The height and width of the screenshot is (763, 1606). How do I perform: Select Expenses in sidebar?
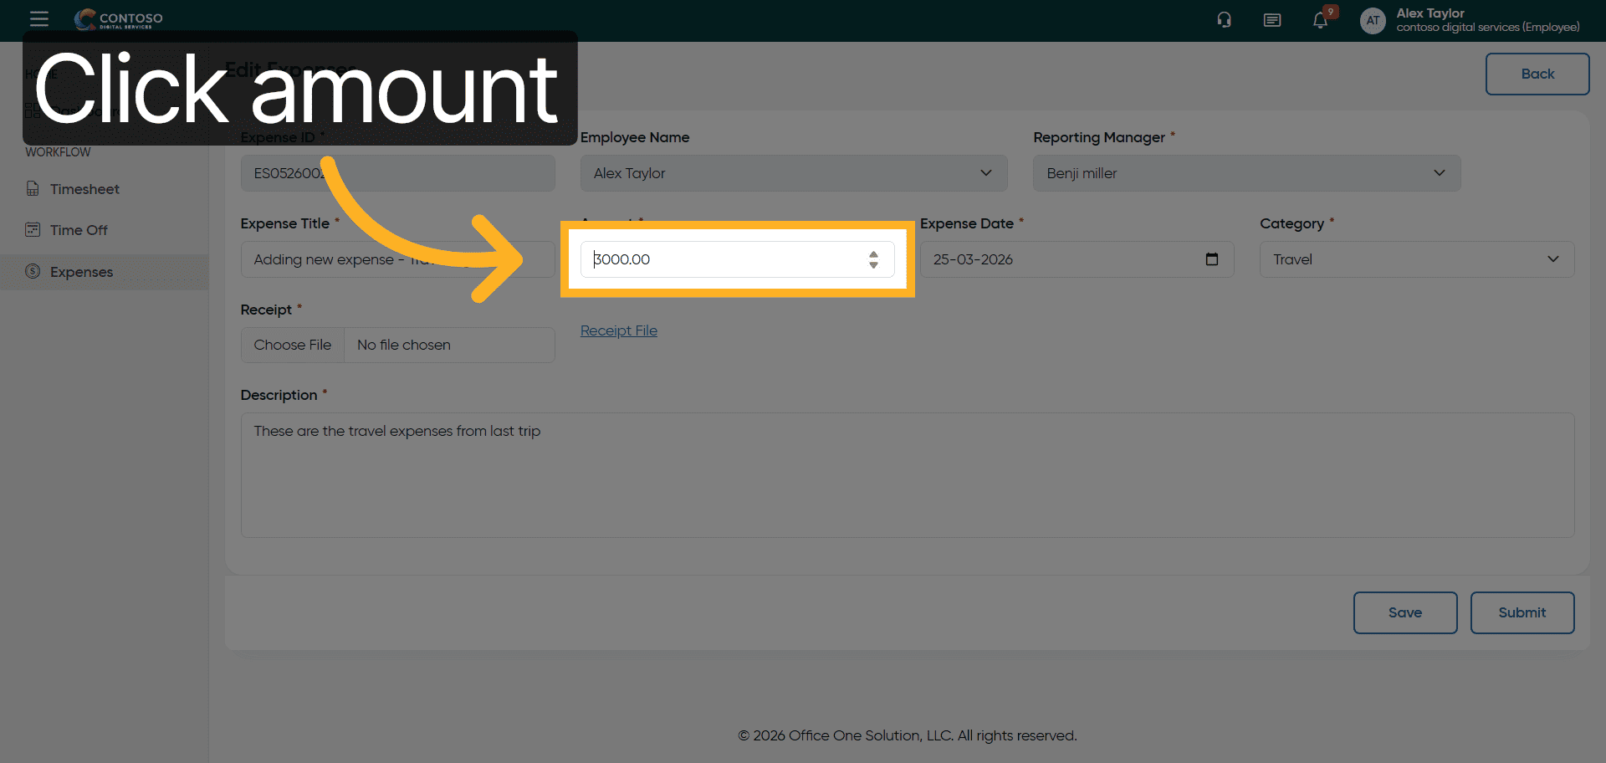tap(81, 272)
